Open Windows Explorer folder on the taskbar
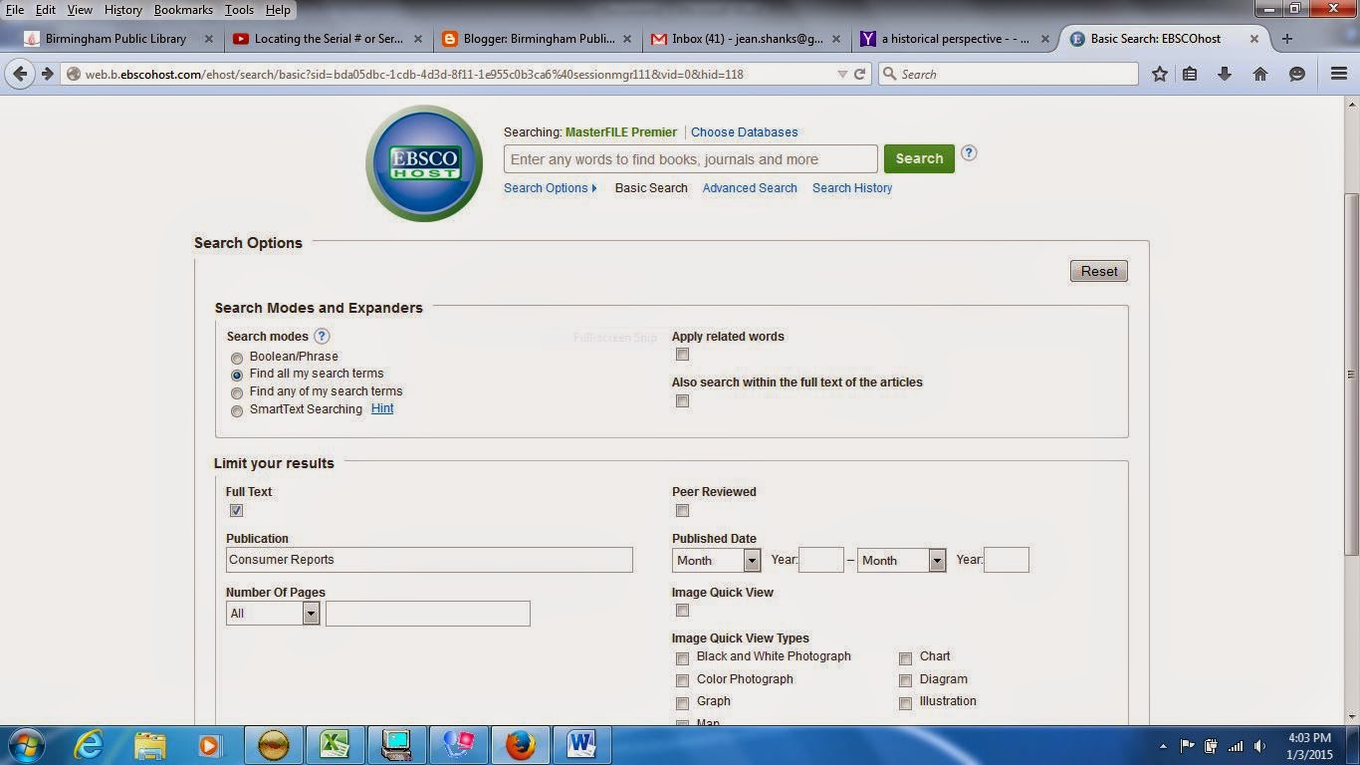Screen dimensions: 1360x765 150,745
